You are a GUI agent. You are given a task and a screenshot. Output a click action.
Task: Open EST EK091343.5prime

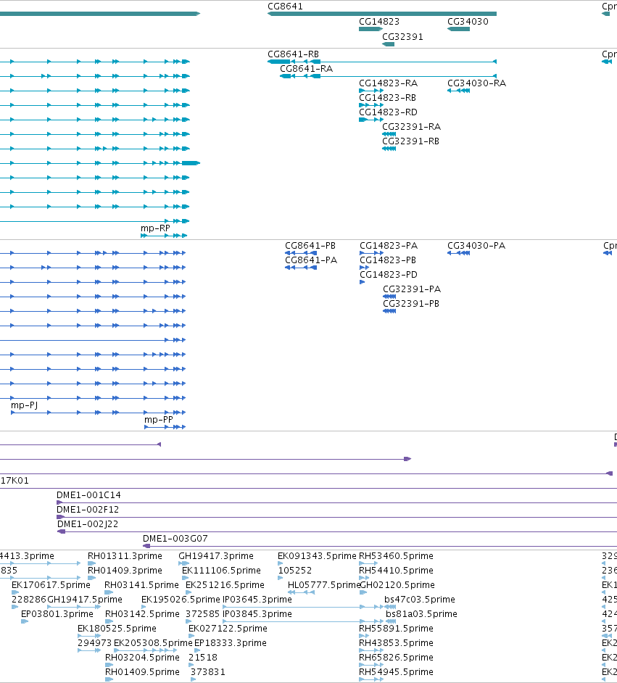click(317, 556)
